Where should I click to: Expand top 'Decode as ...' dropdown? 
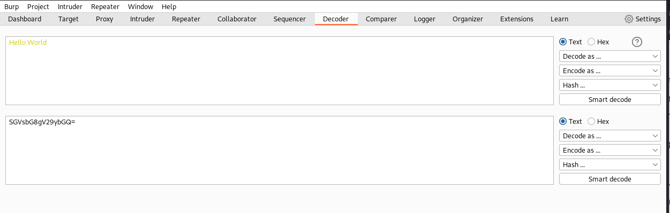pos(609,56)
